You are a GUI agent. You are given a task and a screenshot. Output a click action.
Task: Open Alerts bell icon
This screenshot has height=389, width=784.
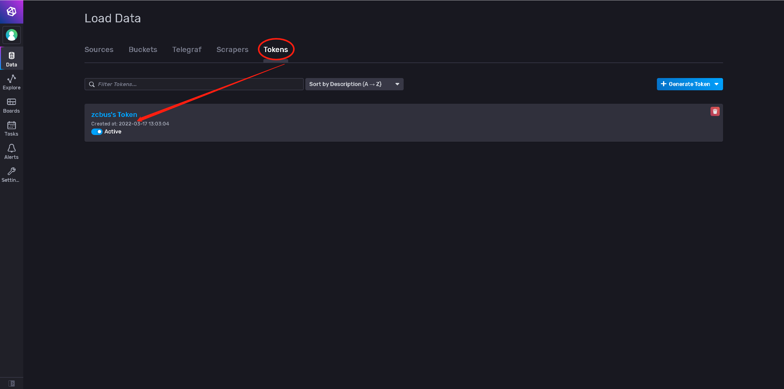point(12,151)
